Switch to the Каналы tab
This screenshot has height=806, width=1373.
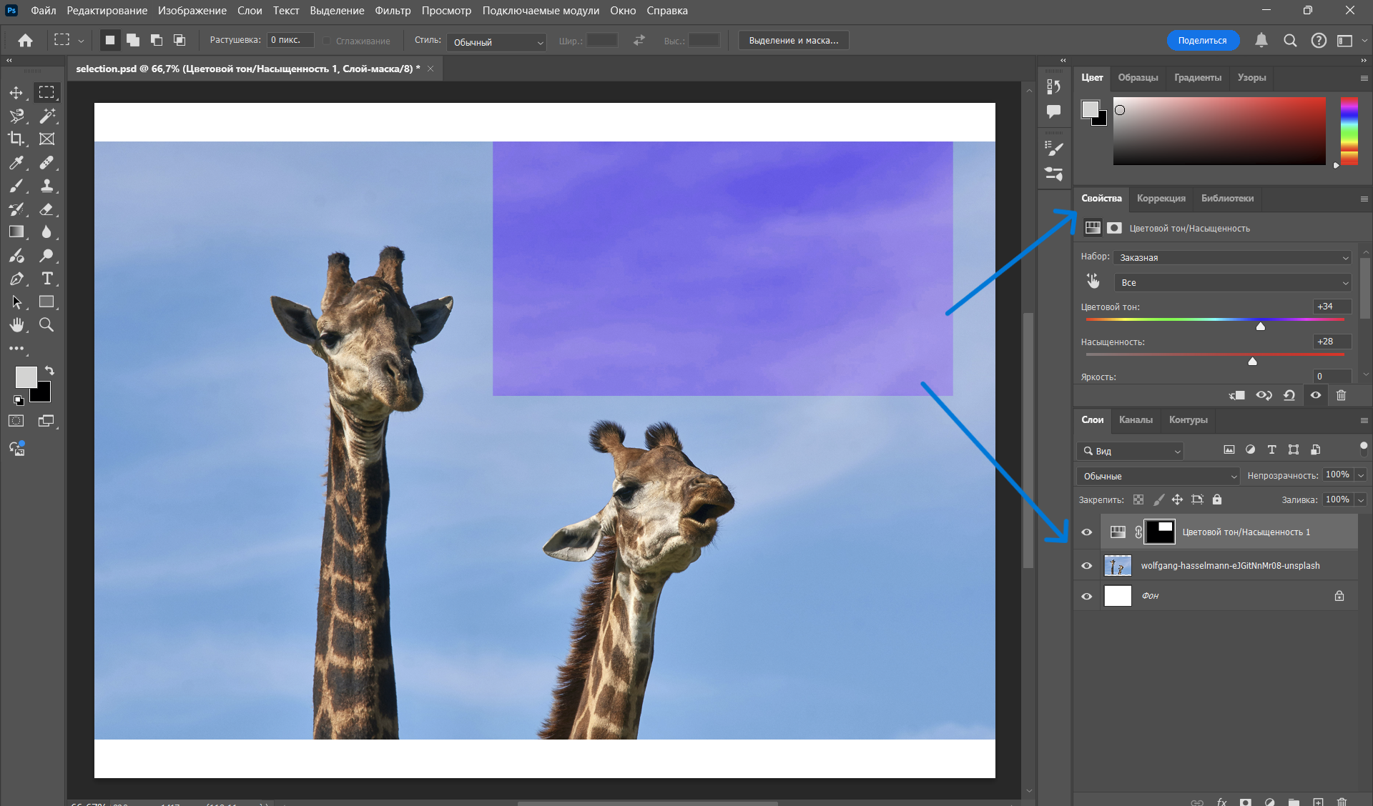click(1136, 420)
